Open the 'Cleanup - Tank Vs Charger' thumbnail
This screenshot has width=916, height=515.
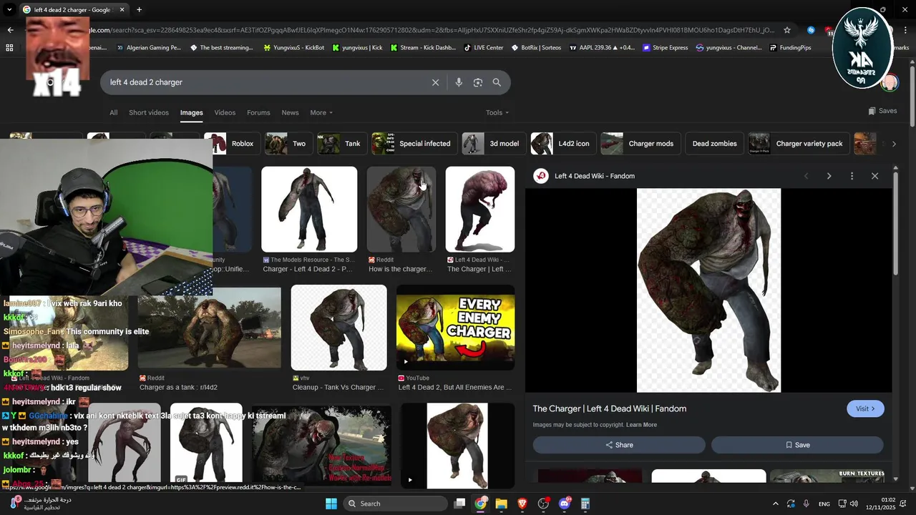(x=339, y=328)
